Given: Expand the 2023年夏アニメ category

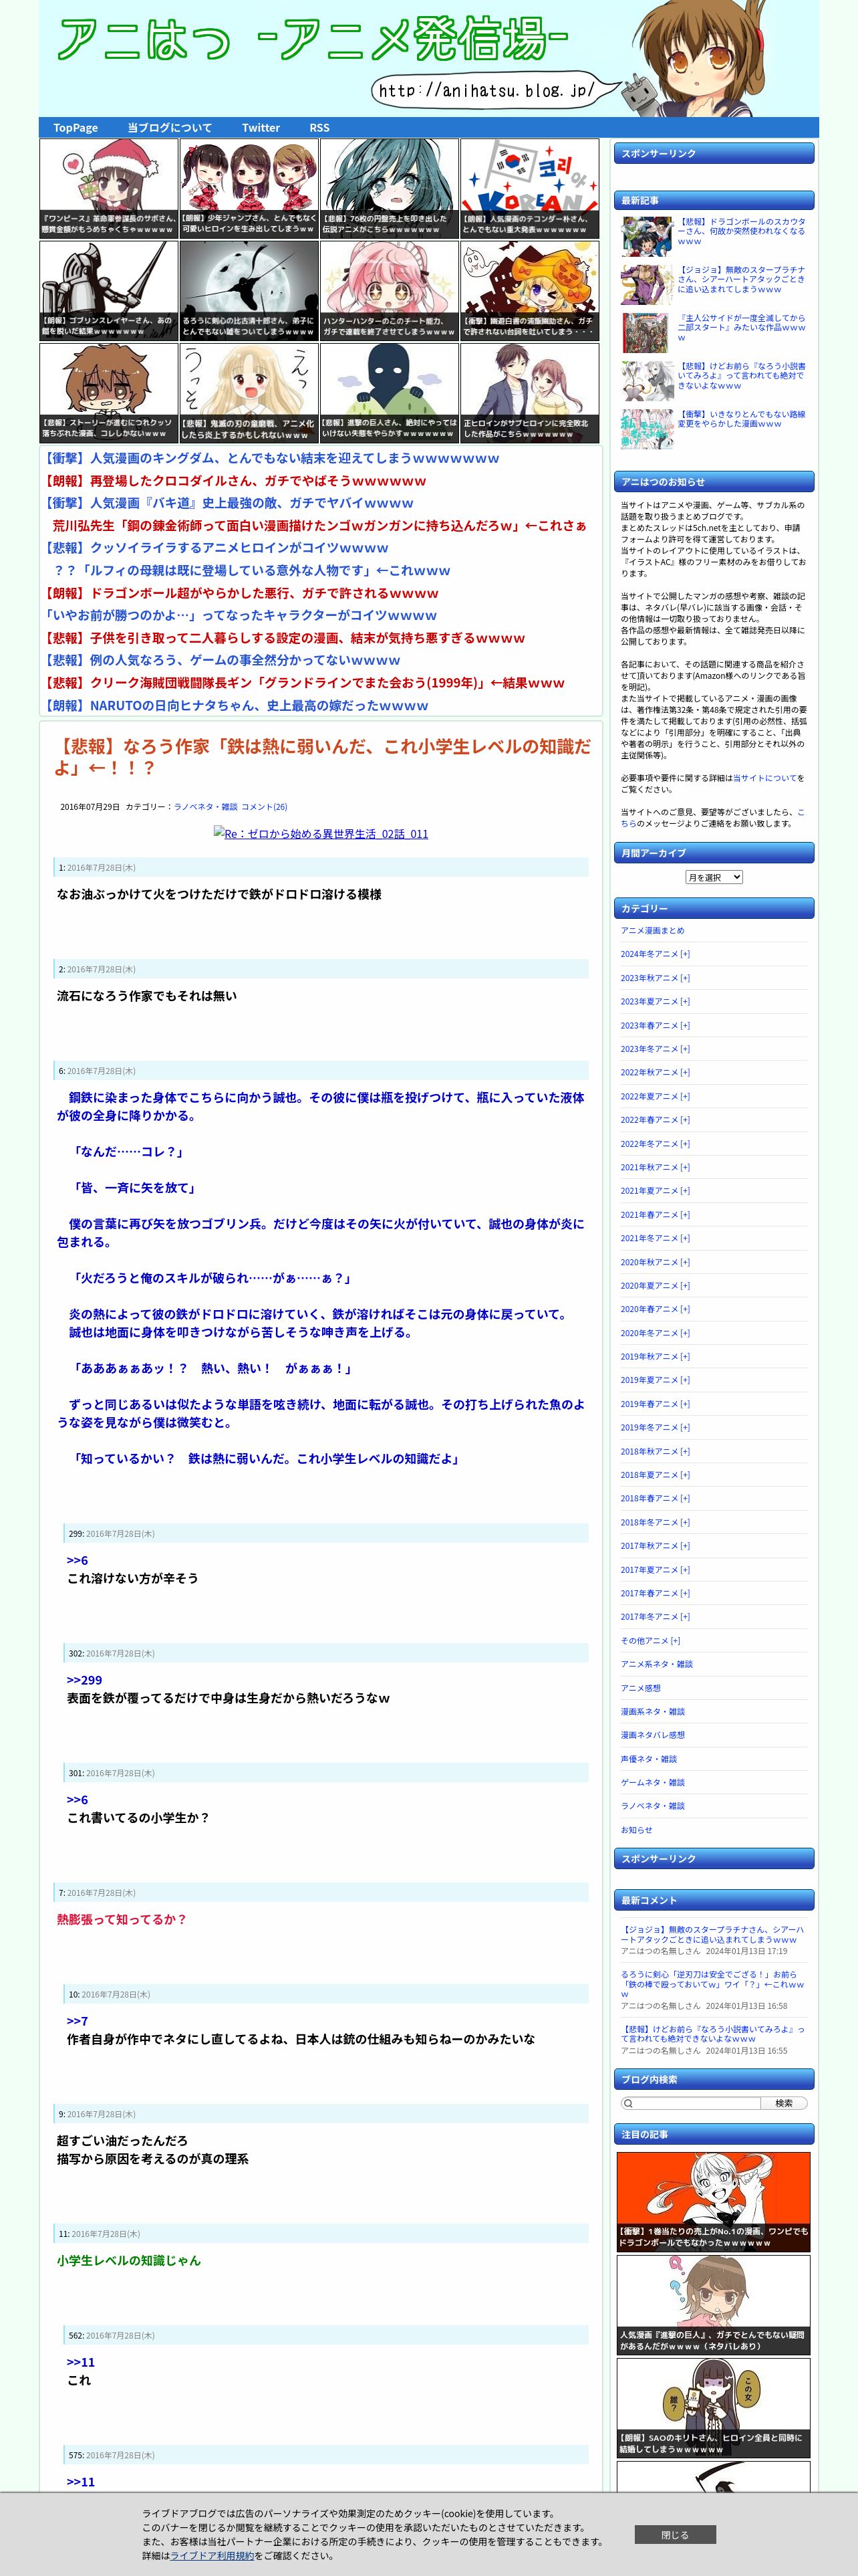Looking at the screenshot, I should (x=656, y=1001).
